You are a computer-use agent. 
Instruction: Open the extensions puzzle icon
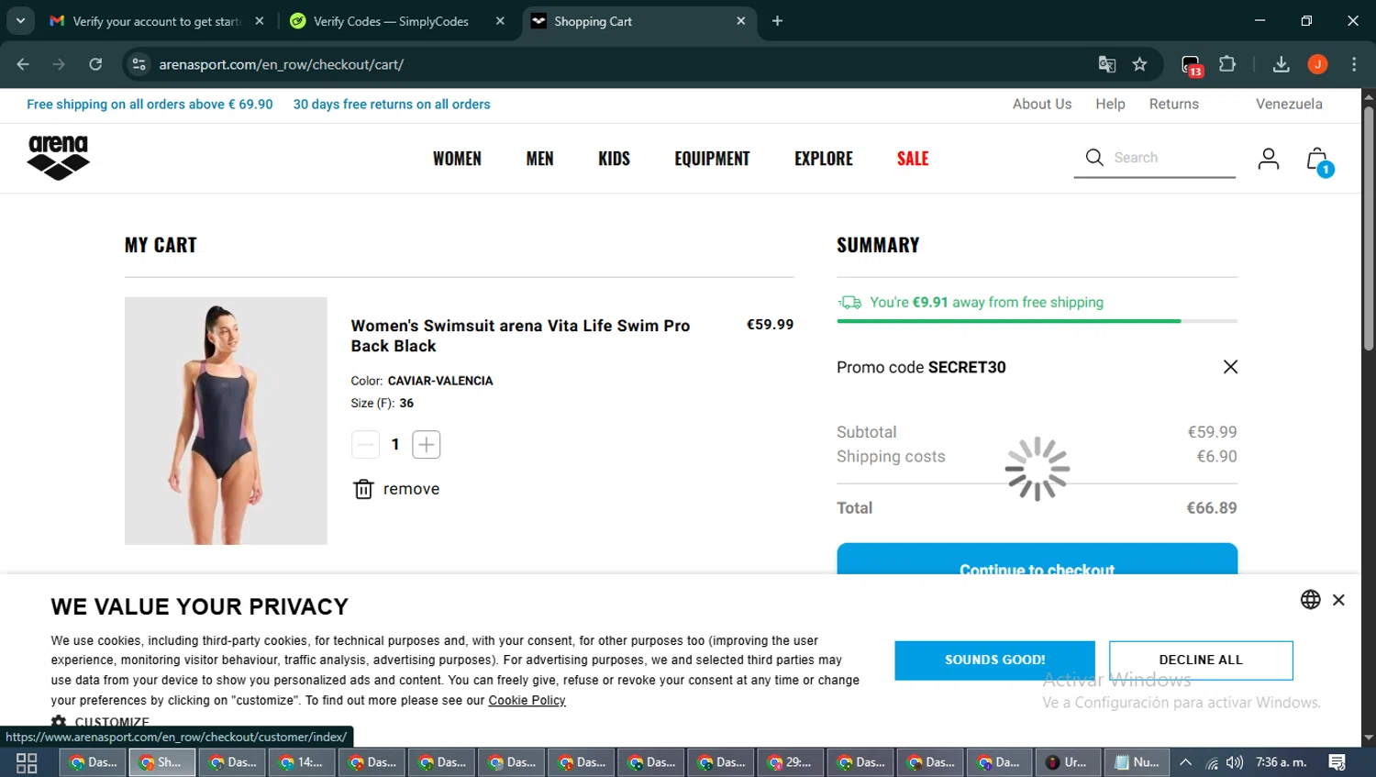1227,64
